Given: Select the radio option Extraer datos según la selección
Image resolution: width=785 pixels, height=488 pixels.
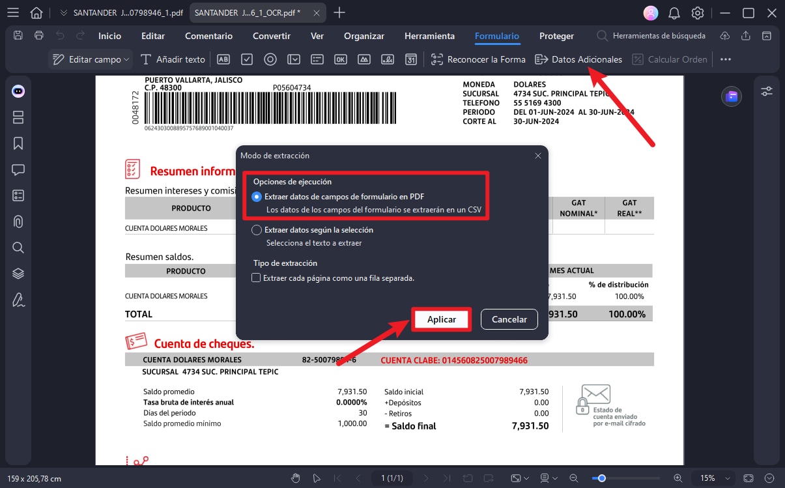Looking at the screenshot, I should [256, 229].
